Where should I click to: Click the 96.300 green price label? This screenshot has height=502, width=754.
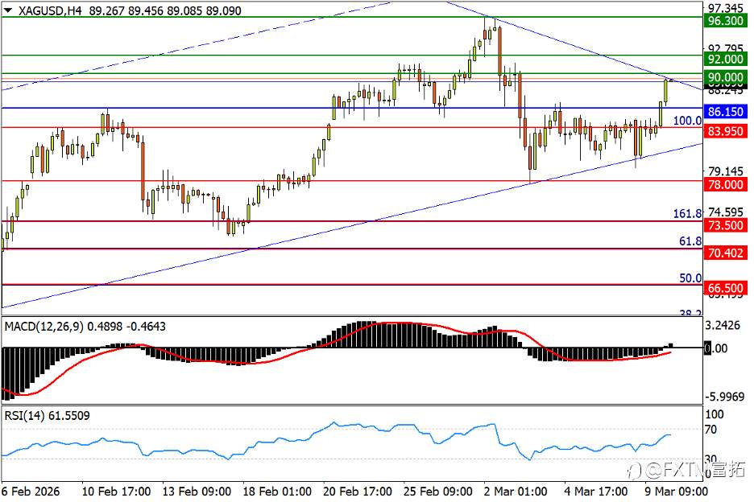point(726,21)
